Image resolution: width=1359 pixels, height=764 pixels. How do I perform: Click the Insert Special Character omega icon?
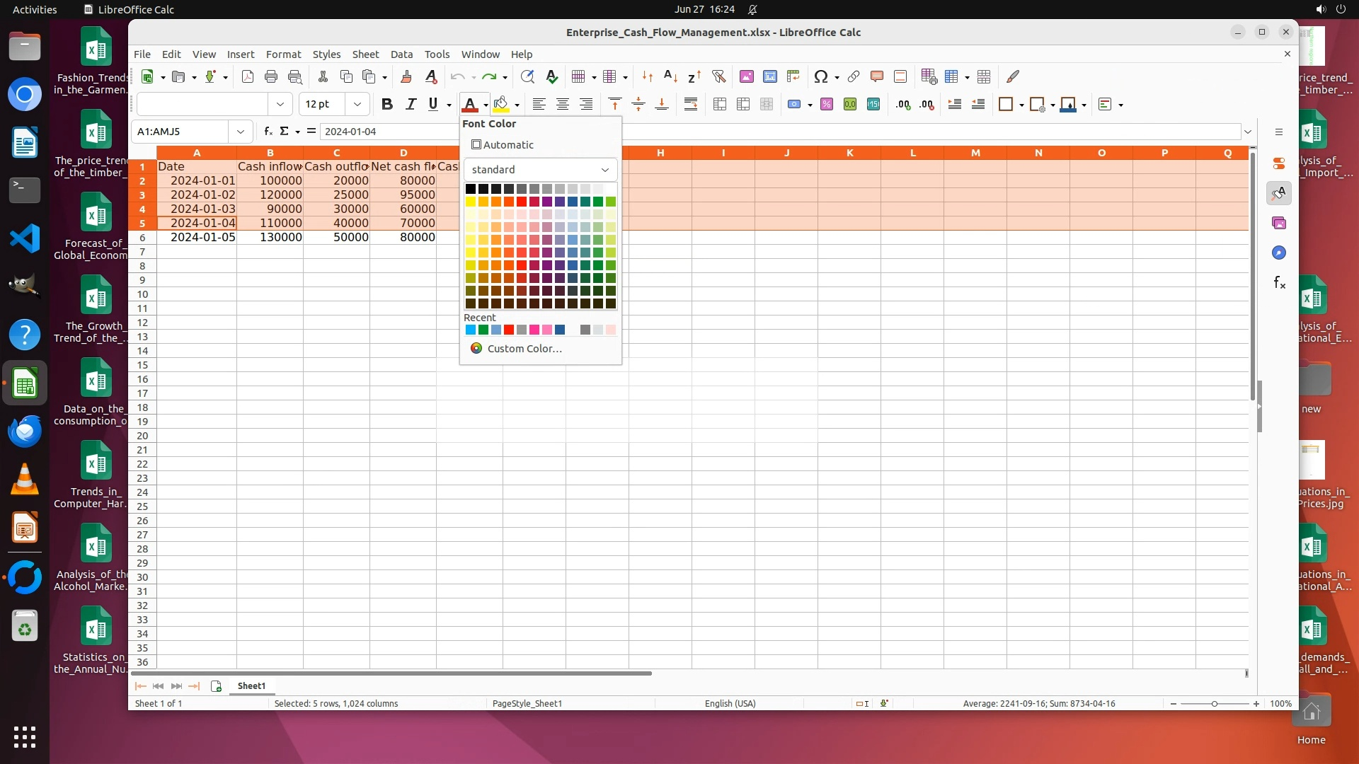tap(820, 76)
